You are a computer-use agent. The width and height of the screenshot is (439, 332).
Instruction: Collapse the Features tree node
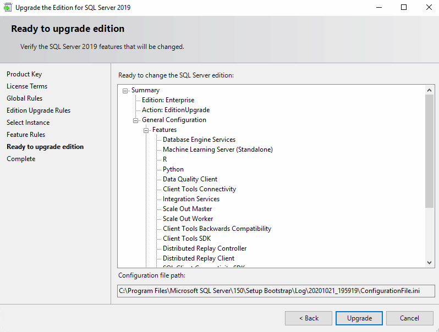pyautogui.click(x=146, y=130)
